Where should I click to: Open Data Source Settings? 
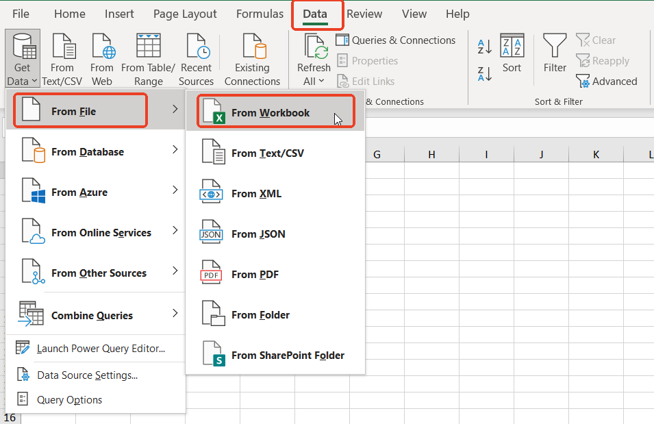pyautogui.click(x=95, y=375)
